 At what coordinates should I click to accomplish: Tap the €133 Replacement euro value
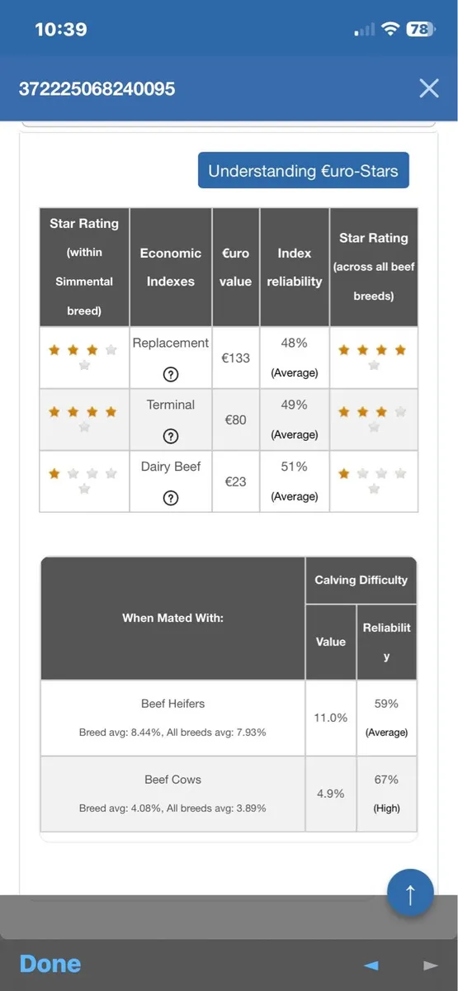(x=236, y=358)
